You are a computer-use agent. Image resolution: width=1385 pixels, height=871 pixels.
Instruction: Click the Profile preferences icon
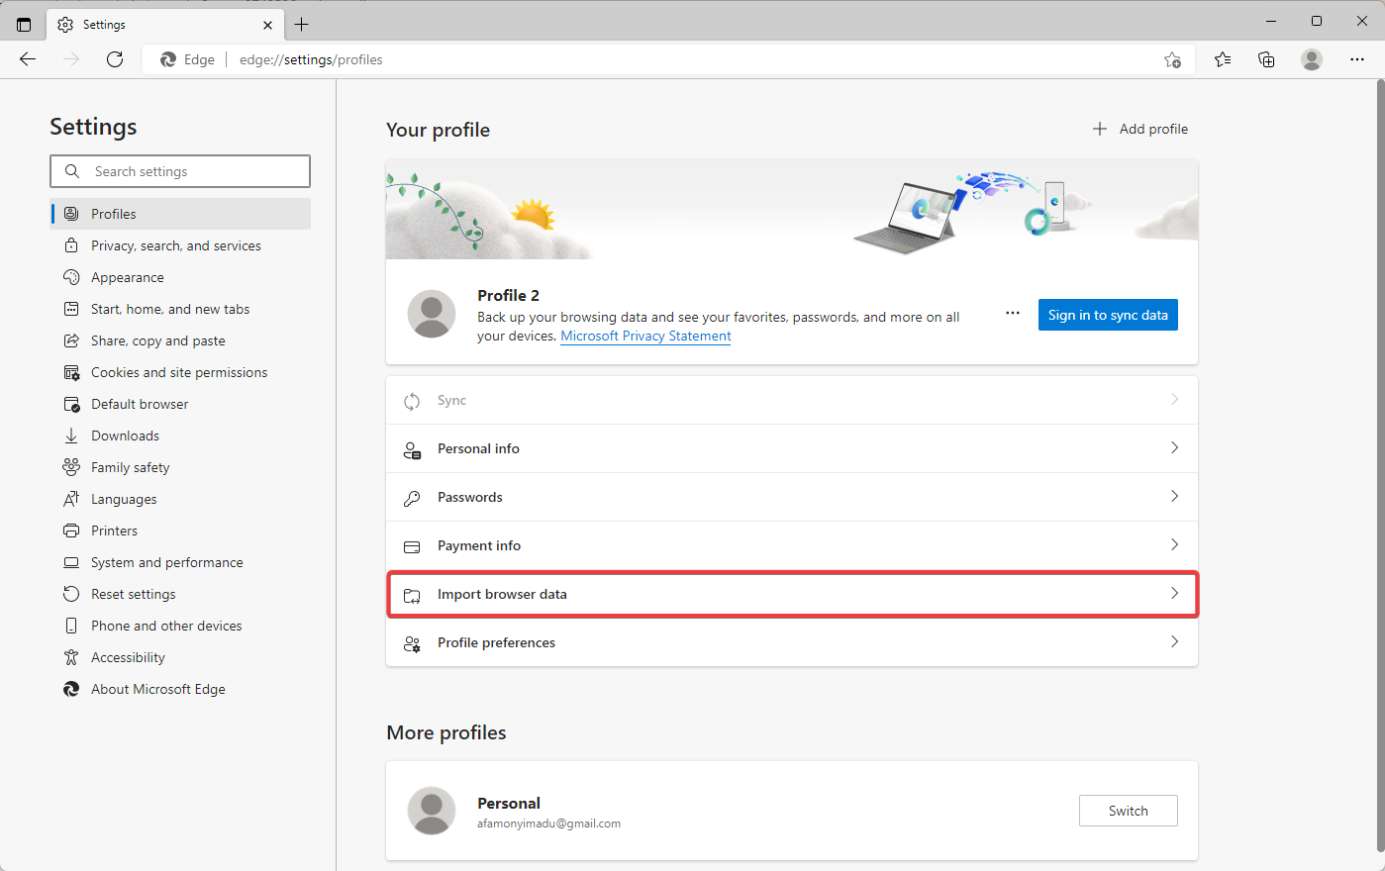(x=412, y=643)
